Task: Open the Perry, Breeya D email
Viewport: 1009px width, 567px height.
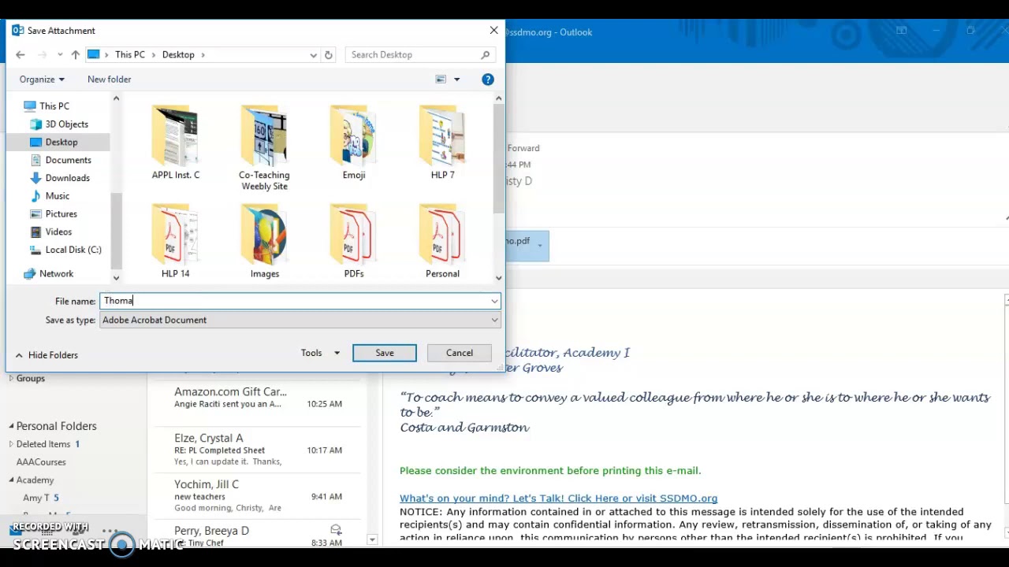Action: pos(258,535)
